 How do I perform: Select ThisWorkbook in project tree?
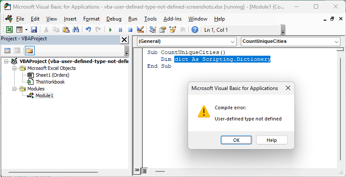pos(50,82)
